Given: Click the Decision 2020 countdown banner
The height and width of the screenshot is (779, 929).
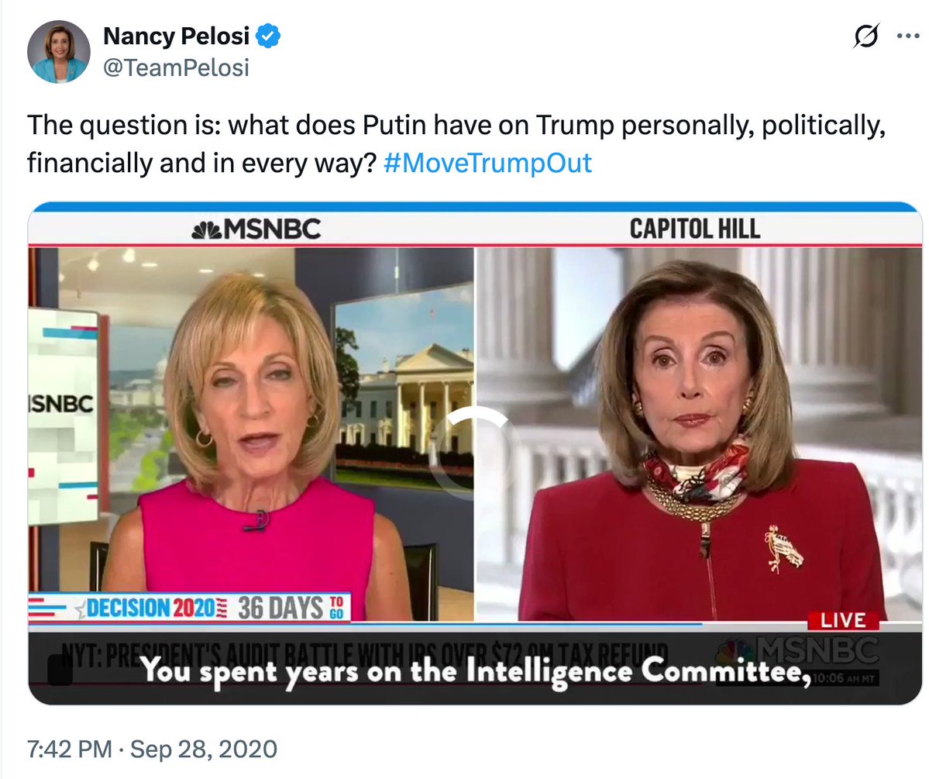Looking at the screenshot, I should click(x=190, y=607).
